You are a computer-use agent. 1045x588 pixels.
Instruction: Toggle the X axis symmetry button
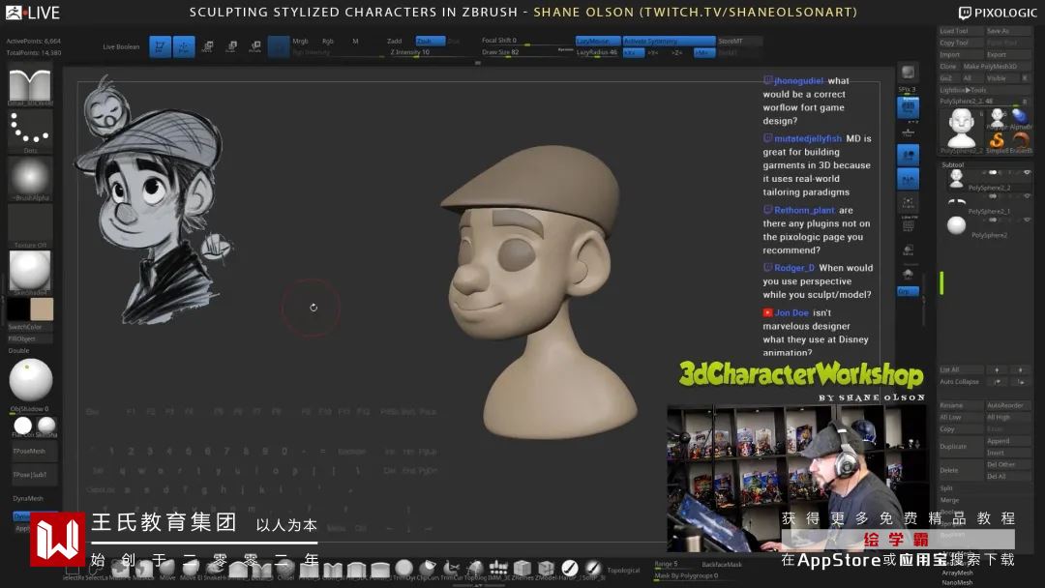tap(633, 52)
